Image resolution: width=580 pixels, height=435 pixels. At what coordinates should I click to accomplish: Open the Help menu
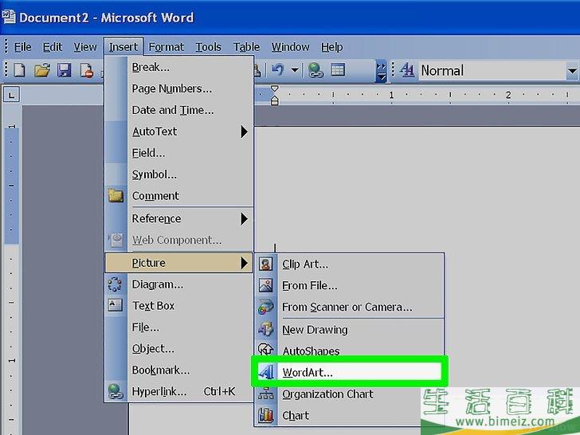click(331, 47)
